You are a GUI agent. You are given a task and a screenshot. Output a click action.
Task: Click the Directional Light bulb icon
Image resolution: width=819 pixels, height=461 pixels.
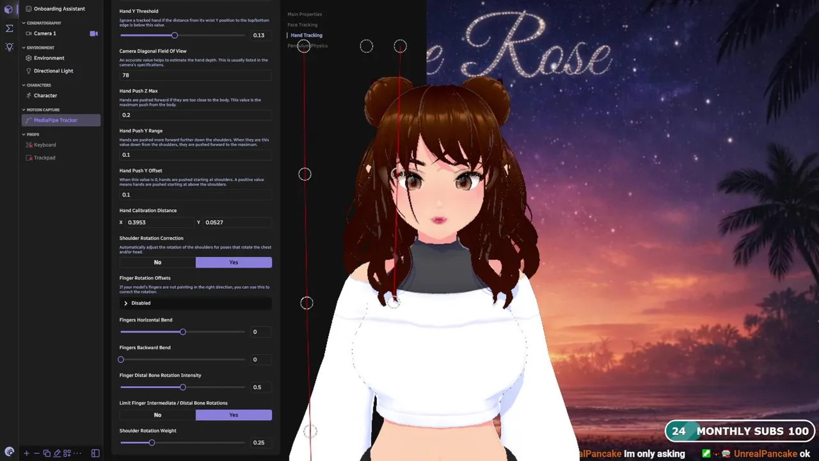(28, 71)
